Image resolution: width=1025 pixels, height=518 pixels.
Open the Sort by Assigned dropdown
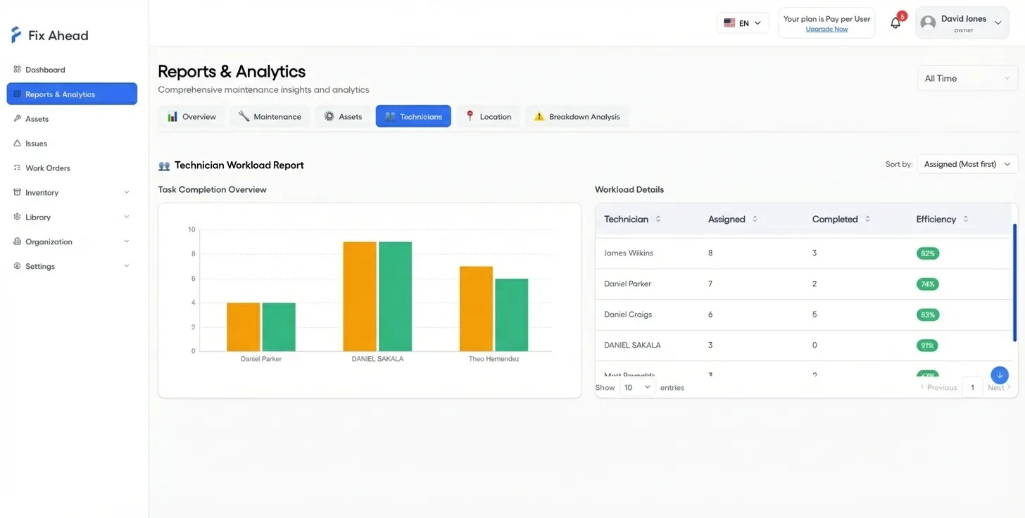point(967,164)
